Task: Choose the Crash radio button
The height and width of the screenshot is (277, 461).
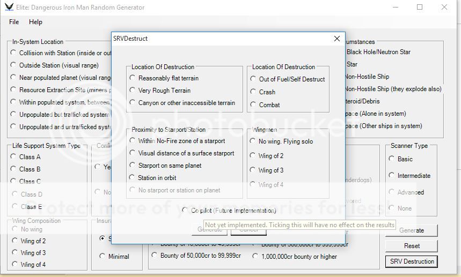Action: pyautogui.click(x=263, y=92)
